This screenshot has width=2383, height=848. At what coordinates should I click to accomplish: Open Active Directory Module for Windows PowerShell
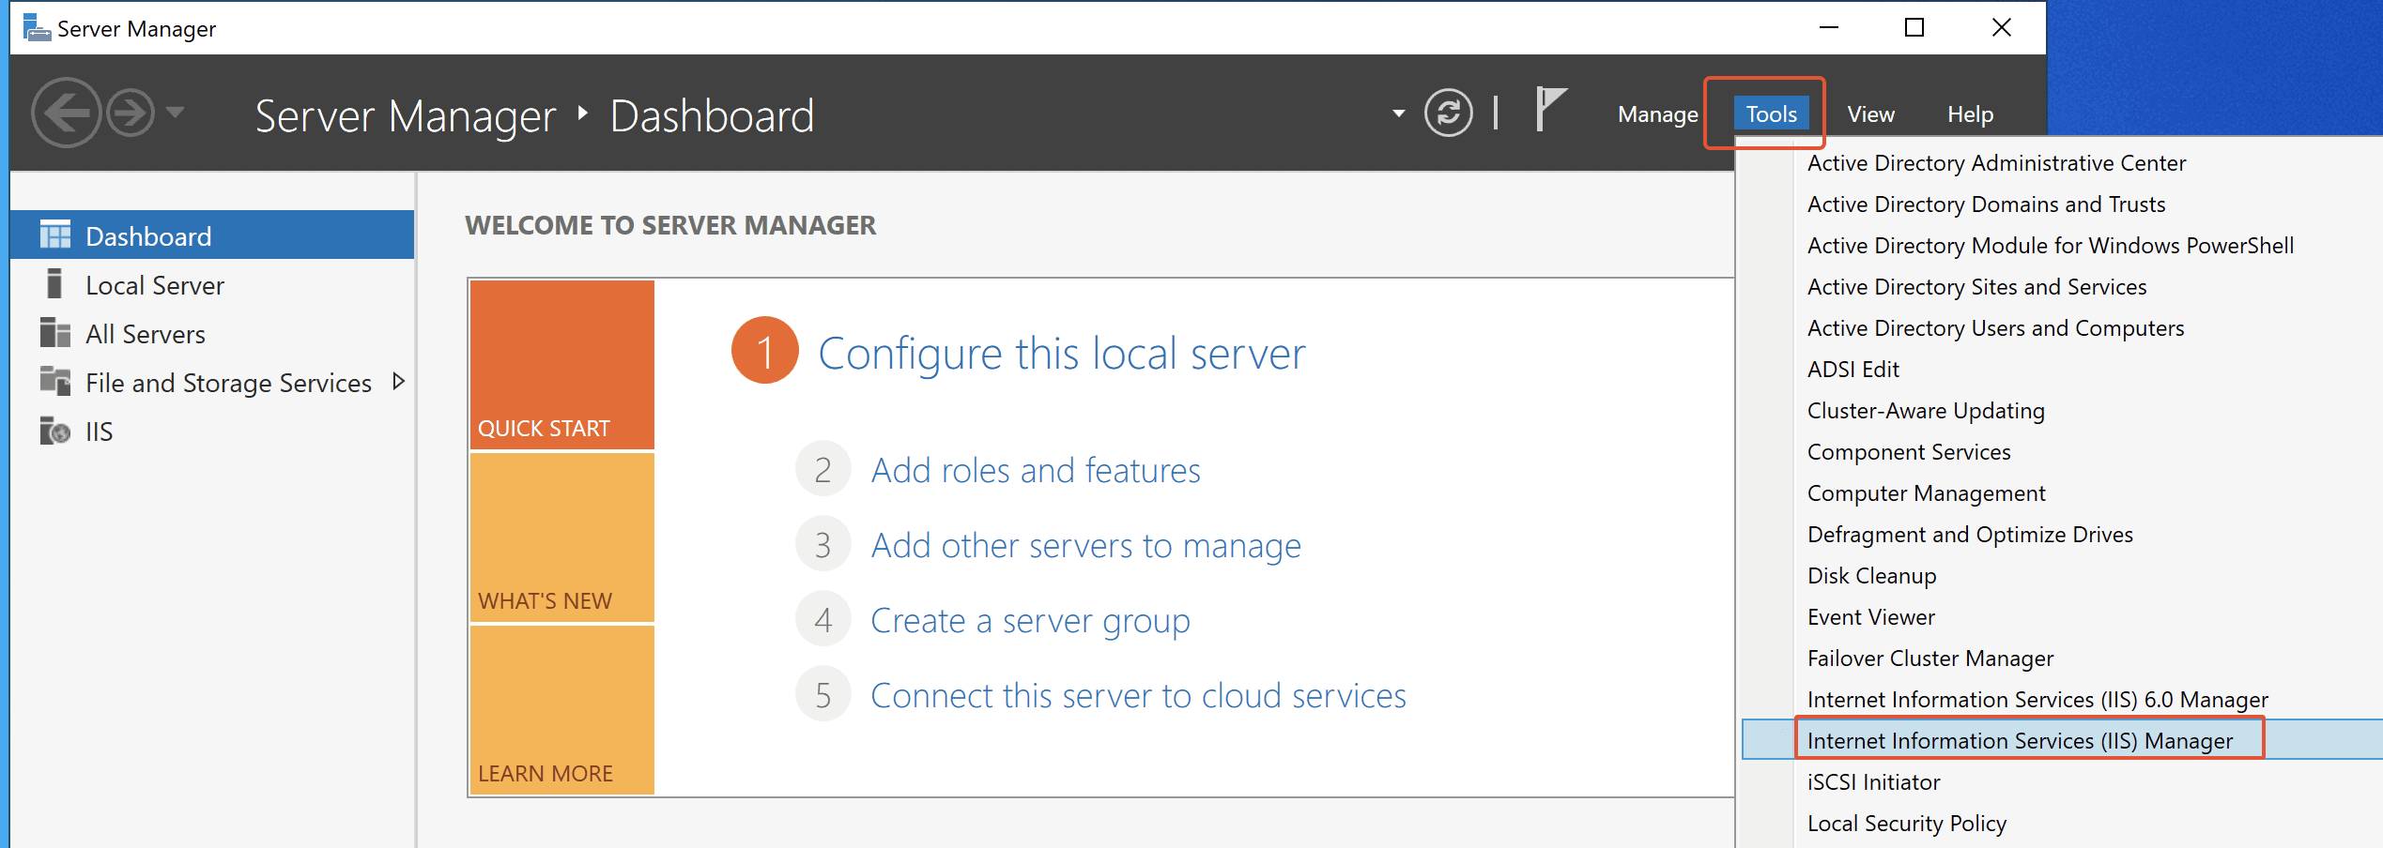[x=2050, y=246]
